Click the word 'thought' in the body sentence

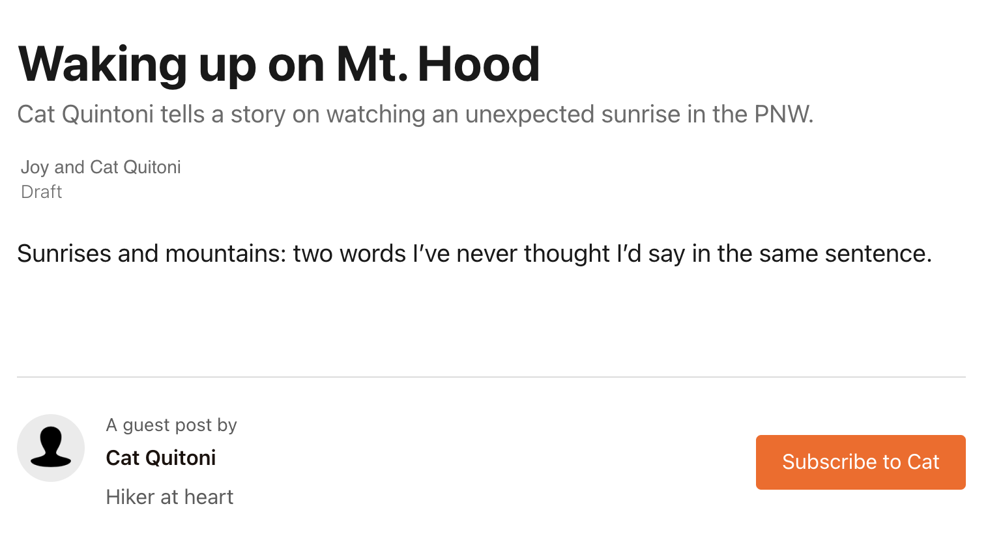[x=567, y=253]
